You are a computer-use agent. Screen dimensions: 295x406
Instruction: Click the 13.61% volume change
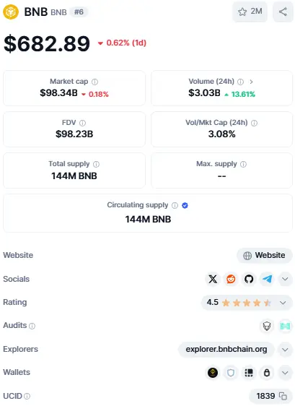pos(239,94)
